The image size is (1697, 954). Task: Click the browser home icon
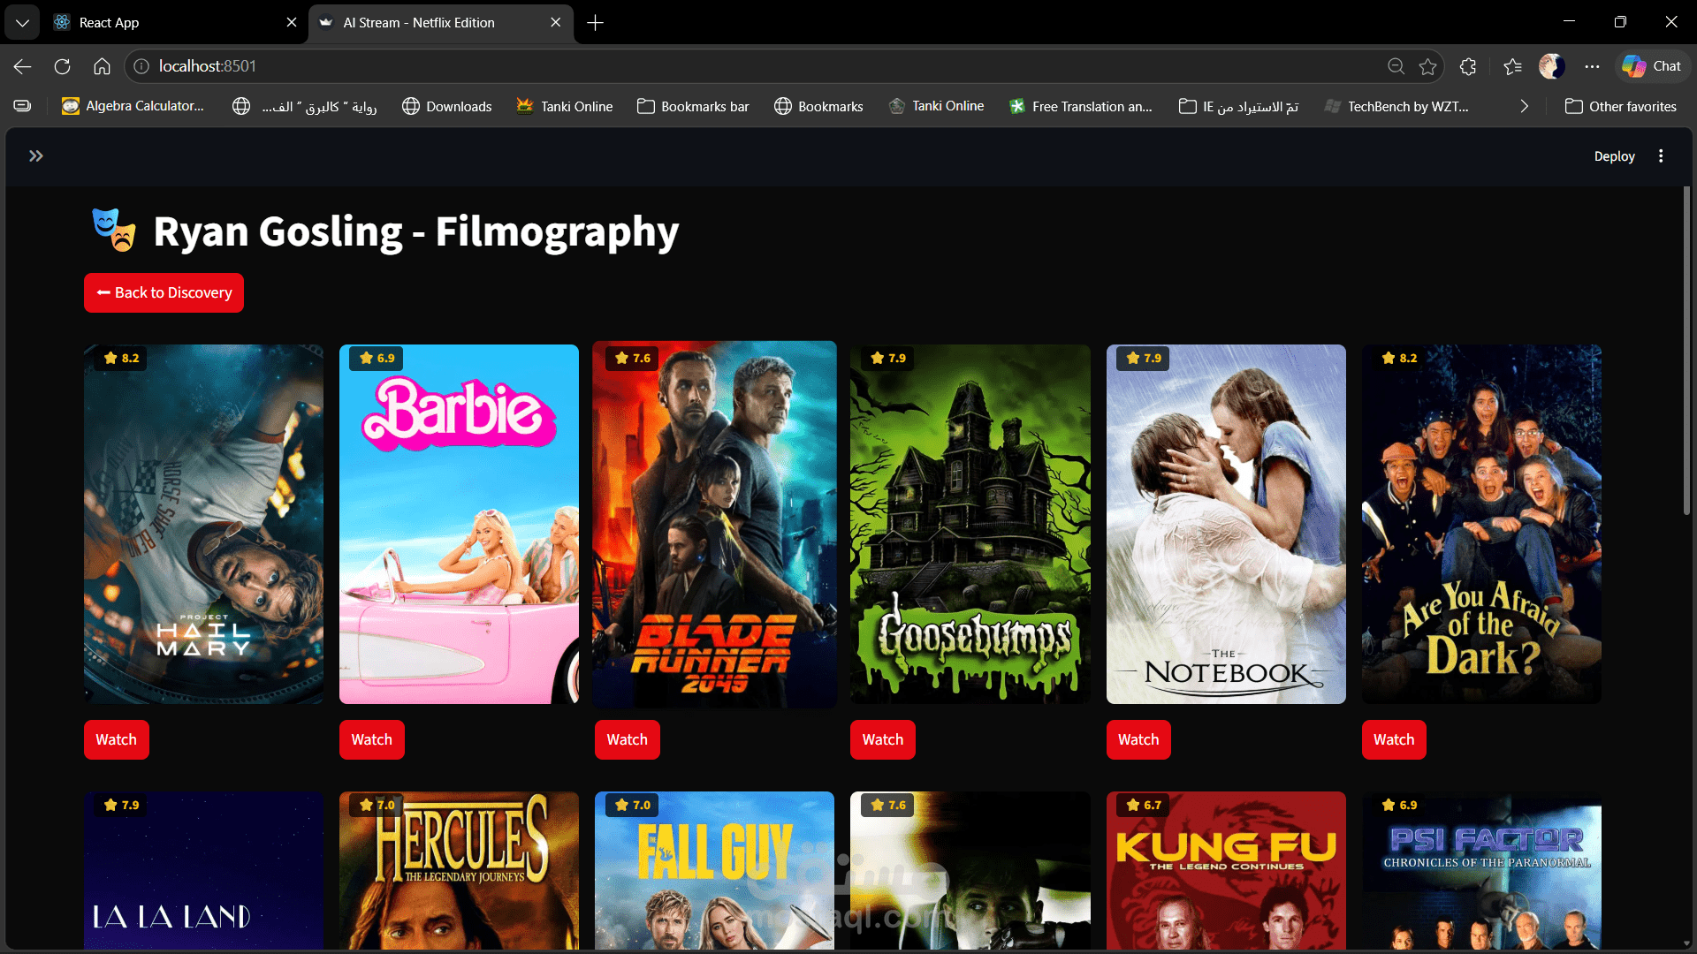coord(102,66)
